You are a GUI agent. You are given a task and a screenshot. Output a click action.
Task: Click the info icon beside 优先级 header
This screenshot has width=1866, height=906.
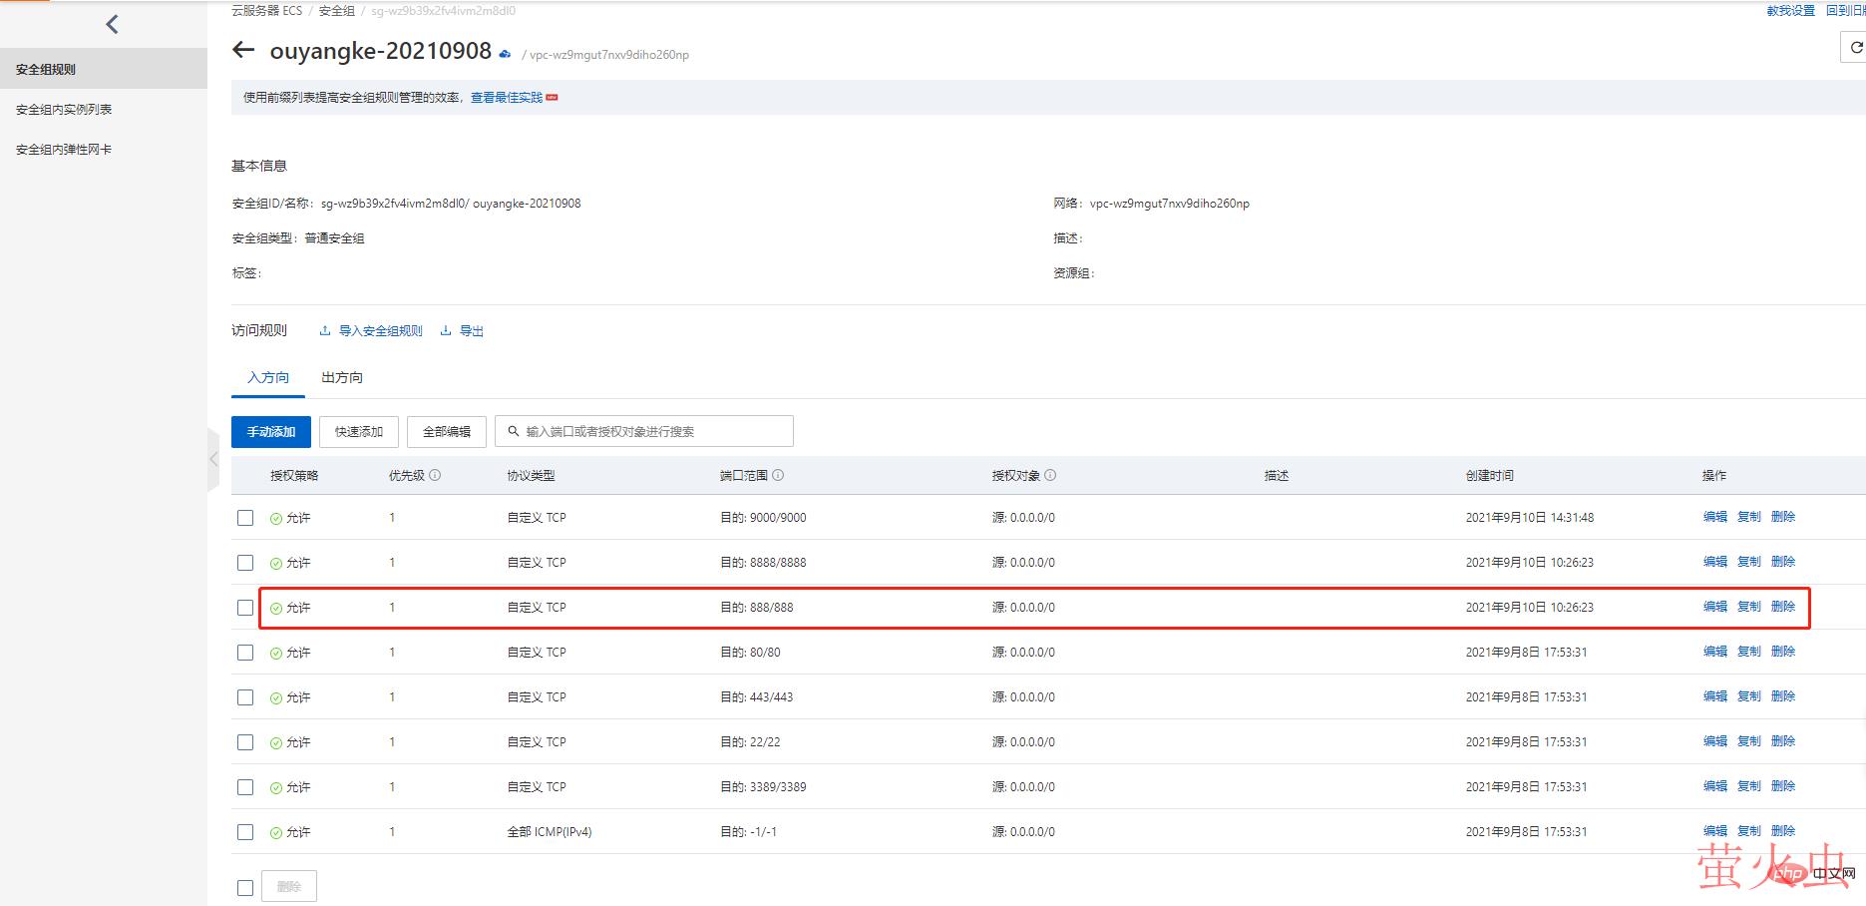tap(435, 476)
